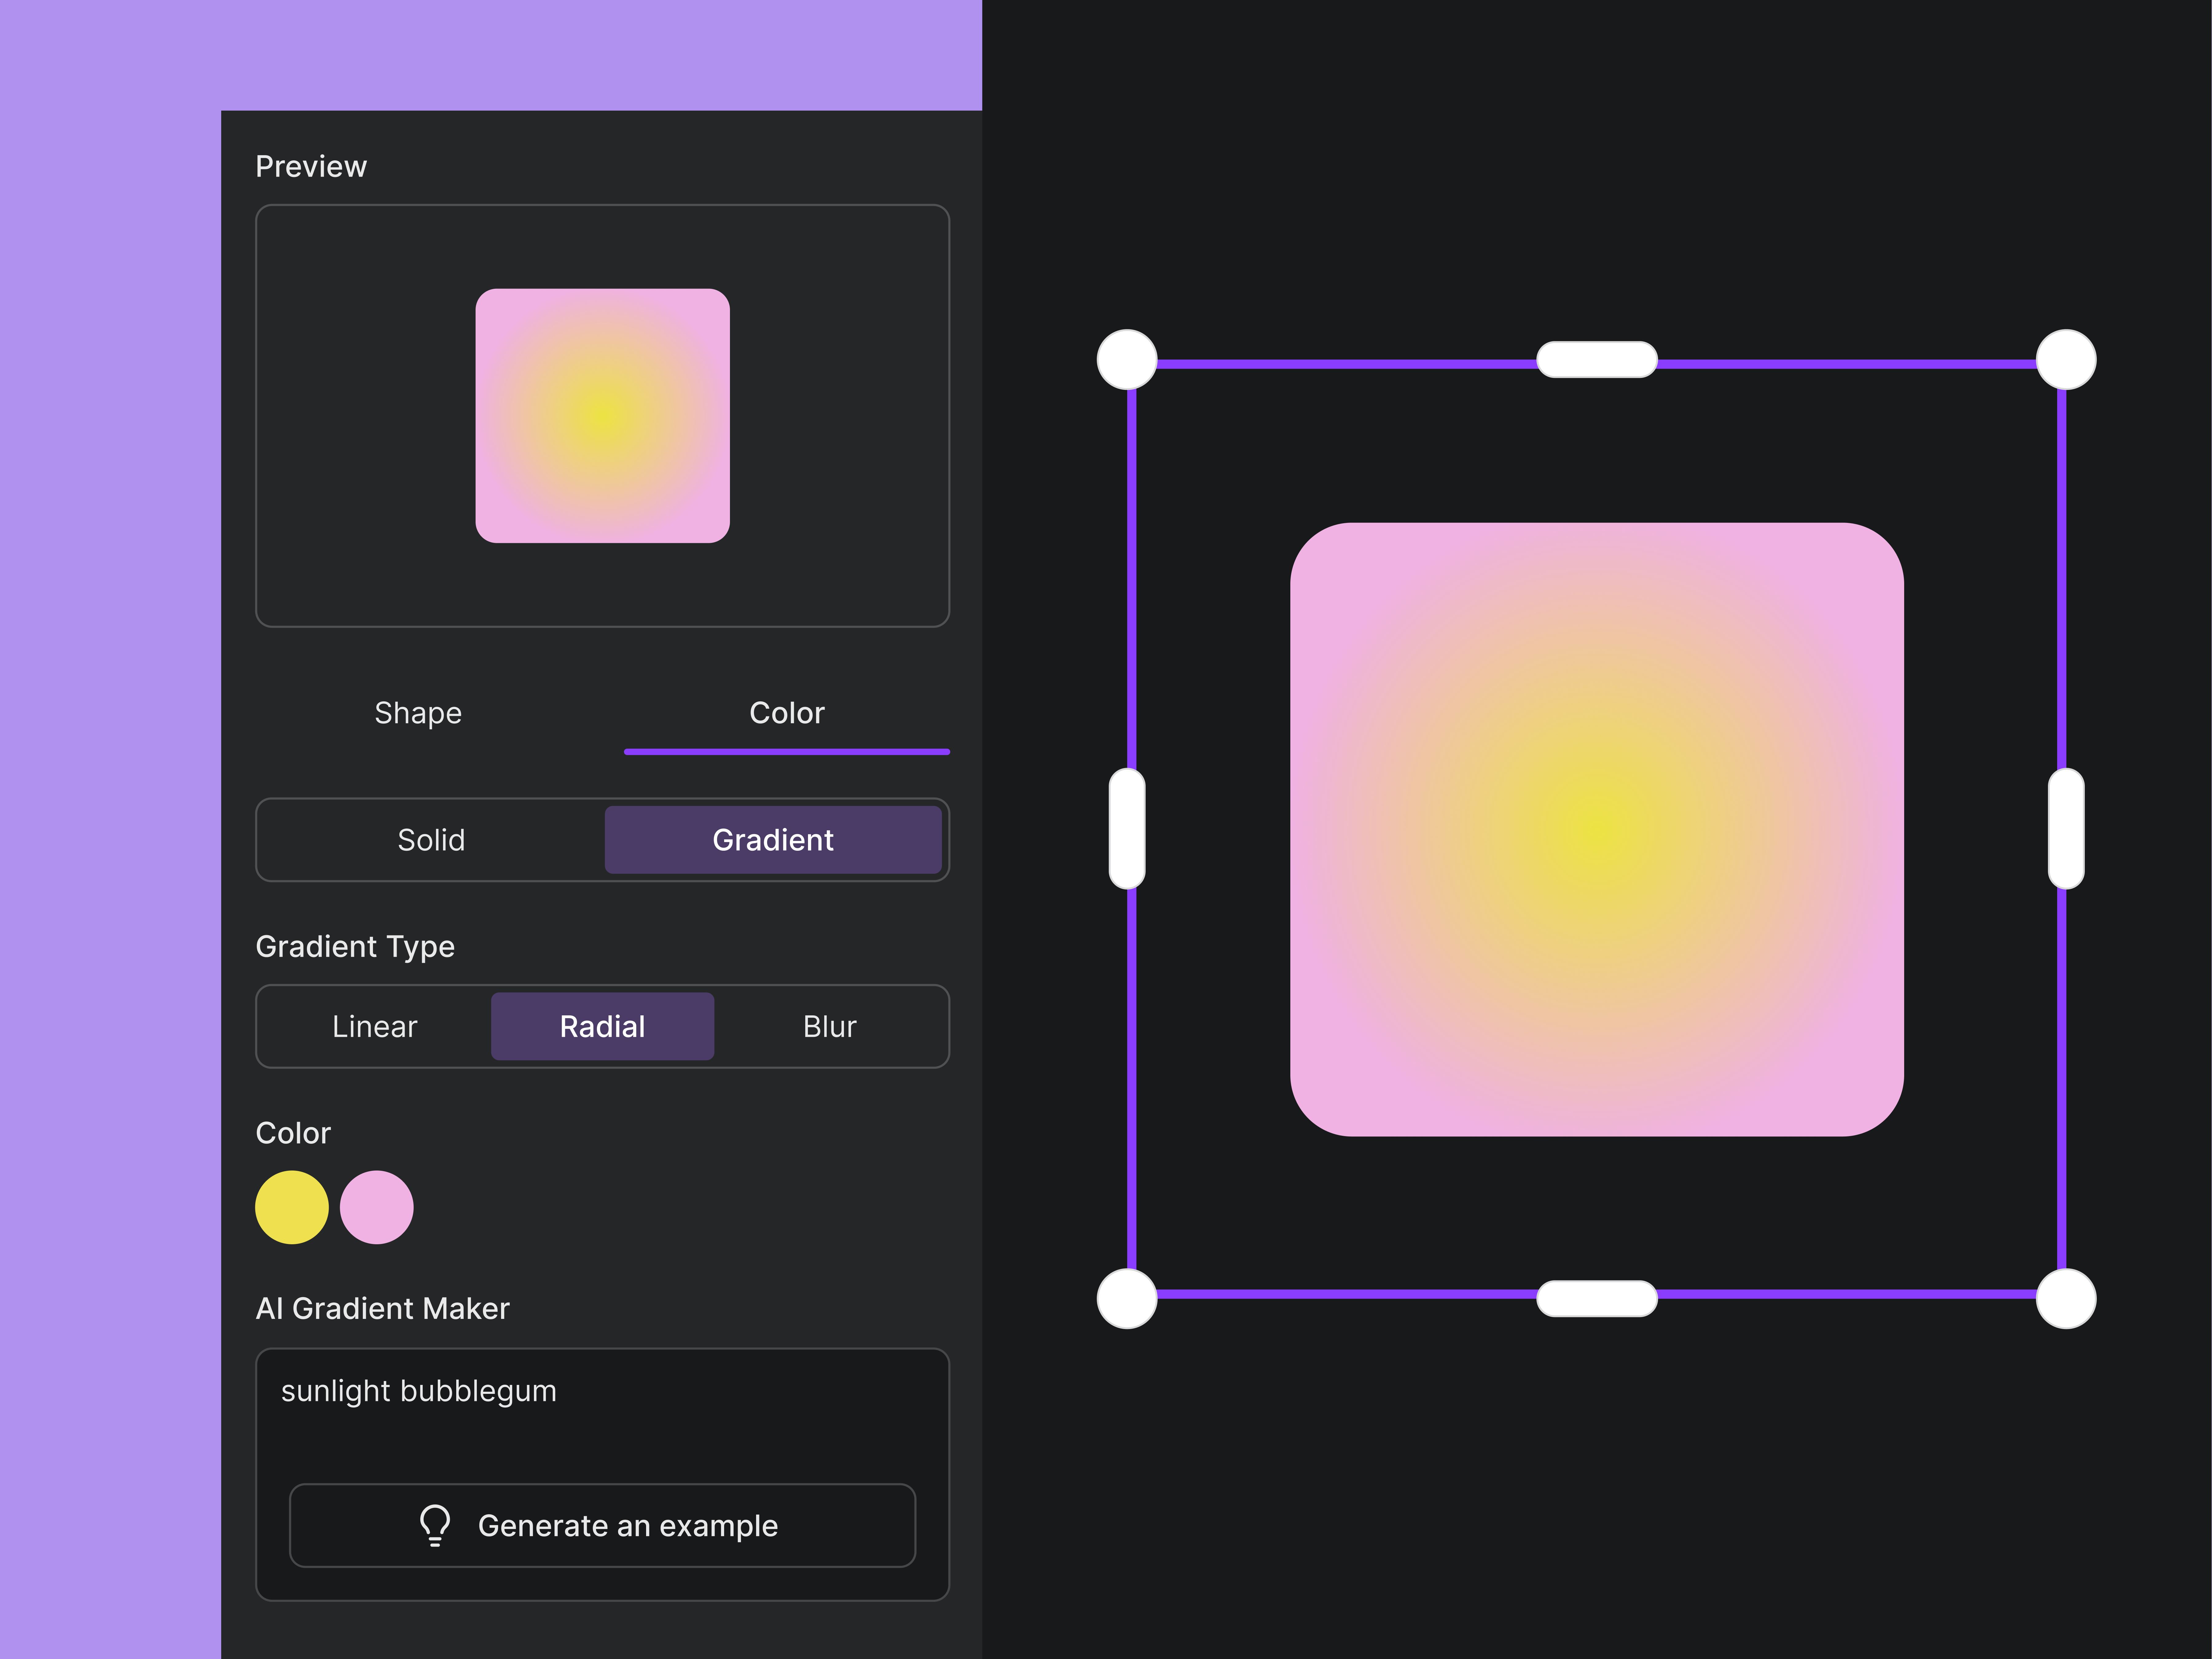Select the Gradient fill option
The height and width of the screenshot is (1659, 2212).
pyautogui.click(x=773, y=840)
